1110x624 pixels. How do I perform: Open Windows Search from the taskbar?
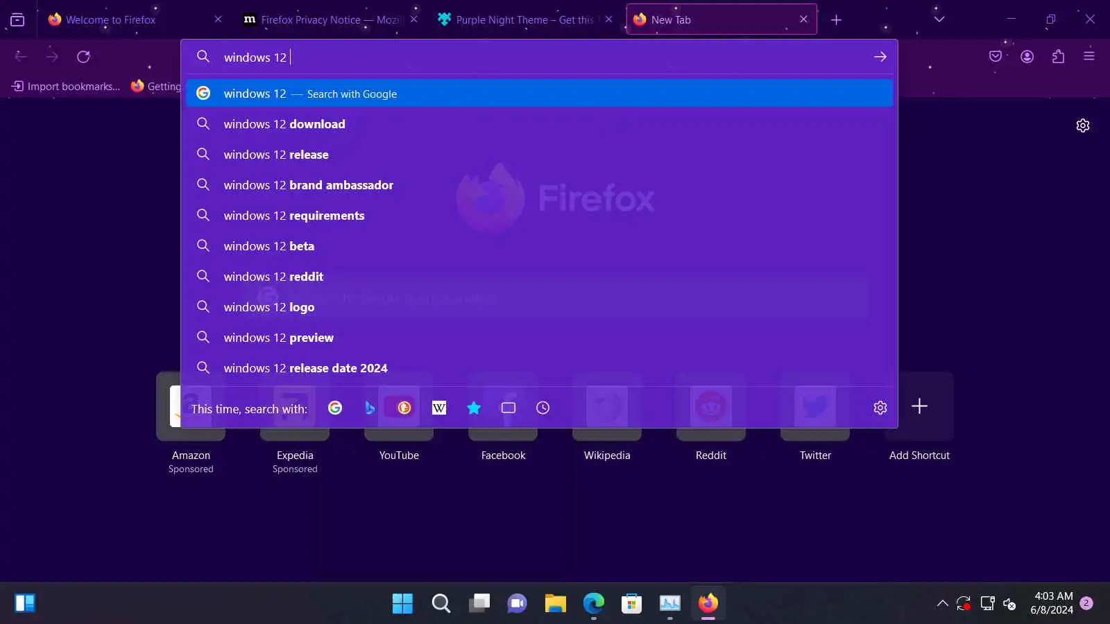441,603
